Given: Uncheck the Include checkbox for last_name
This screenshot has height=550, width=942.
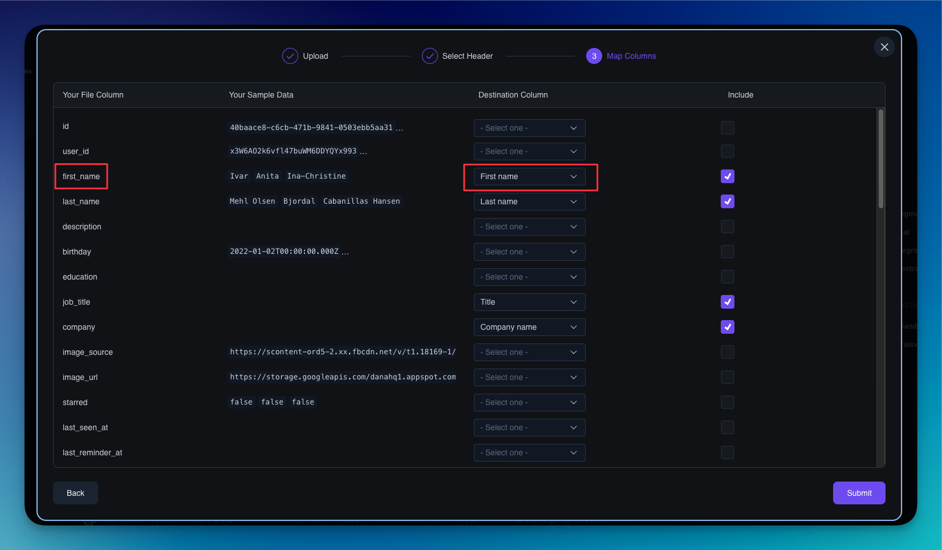Looking at the screenshot, I should pos(728,201).
